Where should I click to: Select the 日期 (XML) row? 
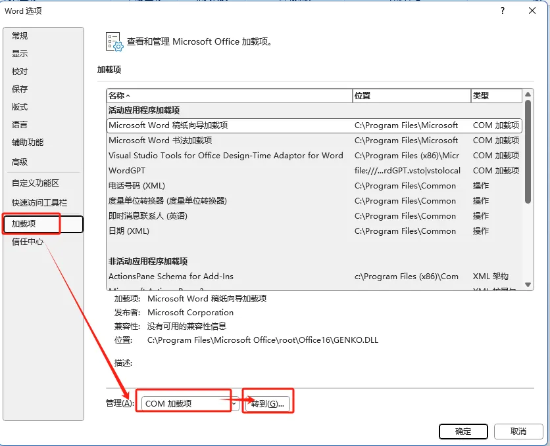point(314,231)
